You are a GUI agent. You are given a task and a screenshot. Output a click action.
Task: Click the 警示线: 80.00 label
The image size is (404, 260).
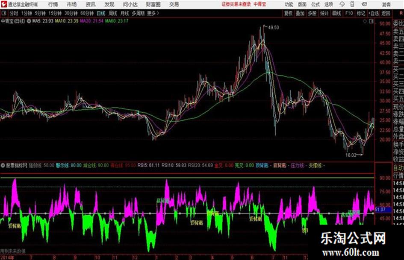pyautogui.click(x=68, y=165)
